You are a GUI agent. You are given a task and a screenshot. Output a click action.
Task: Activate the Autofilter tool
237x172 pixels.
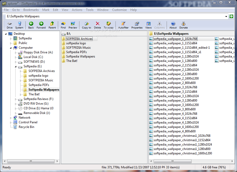[x=123, y=25]
